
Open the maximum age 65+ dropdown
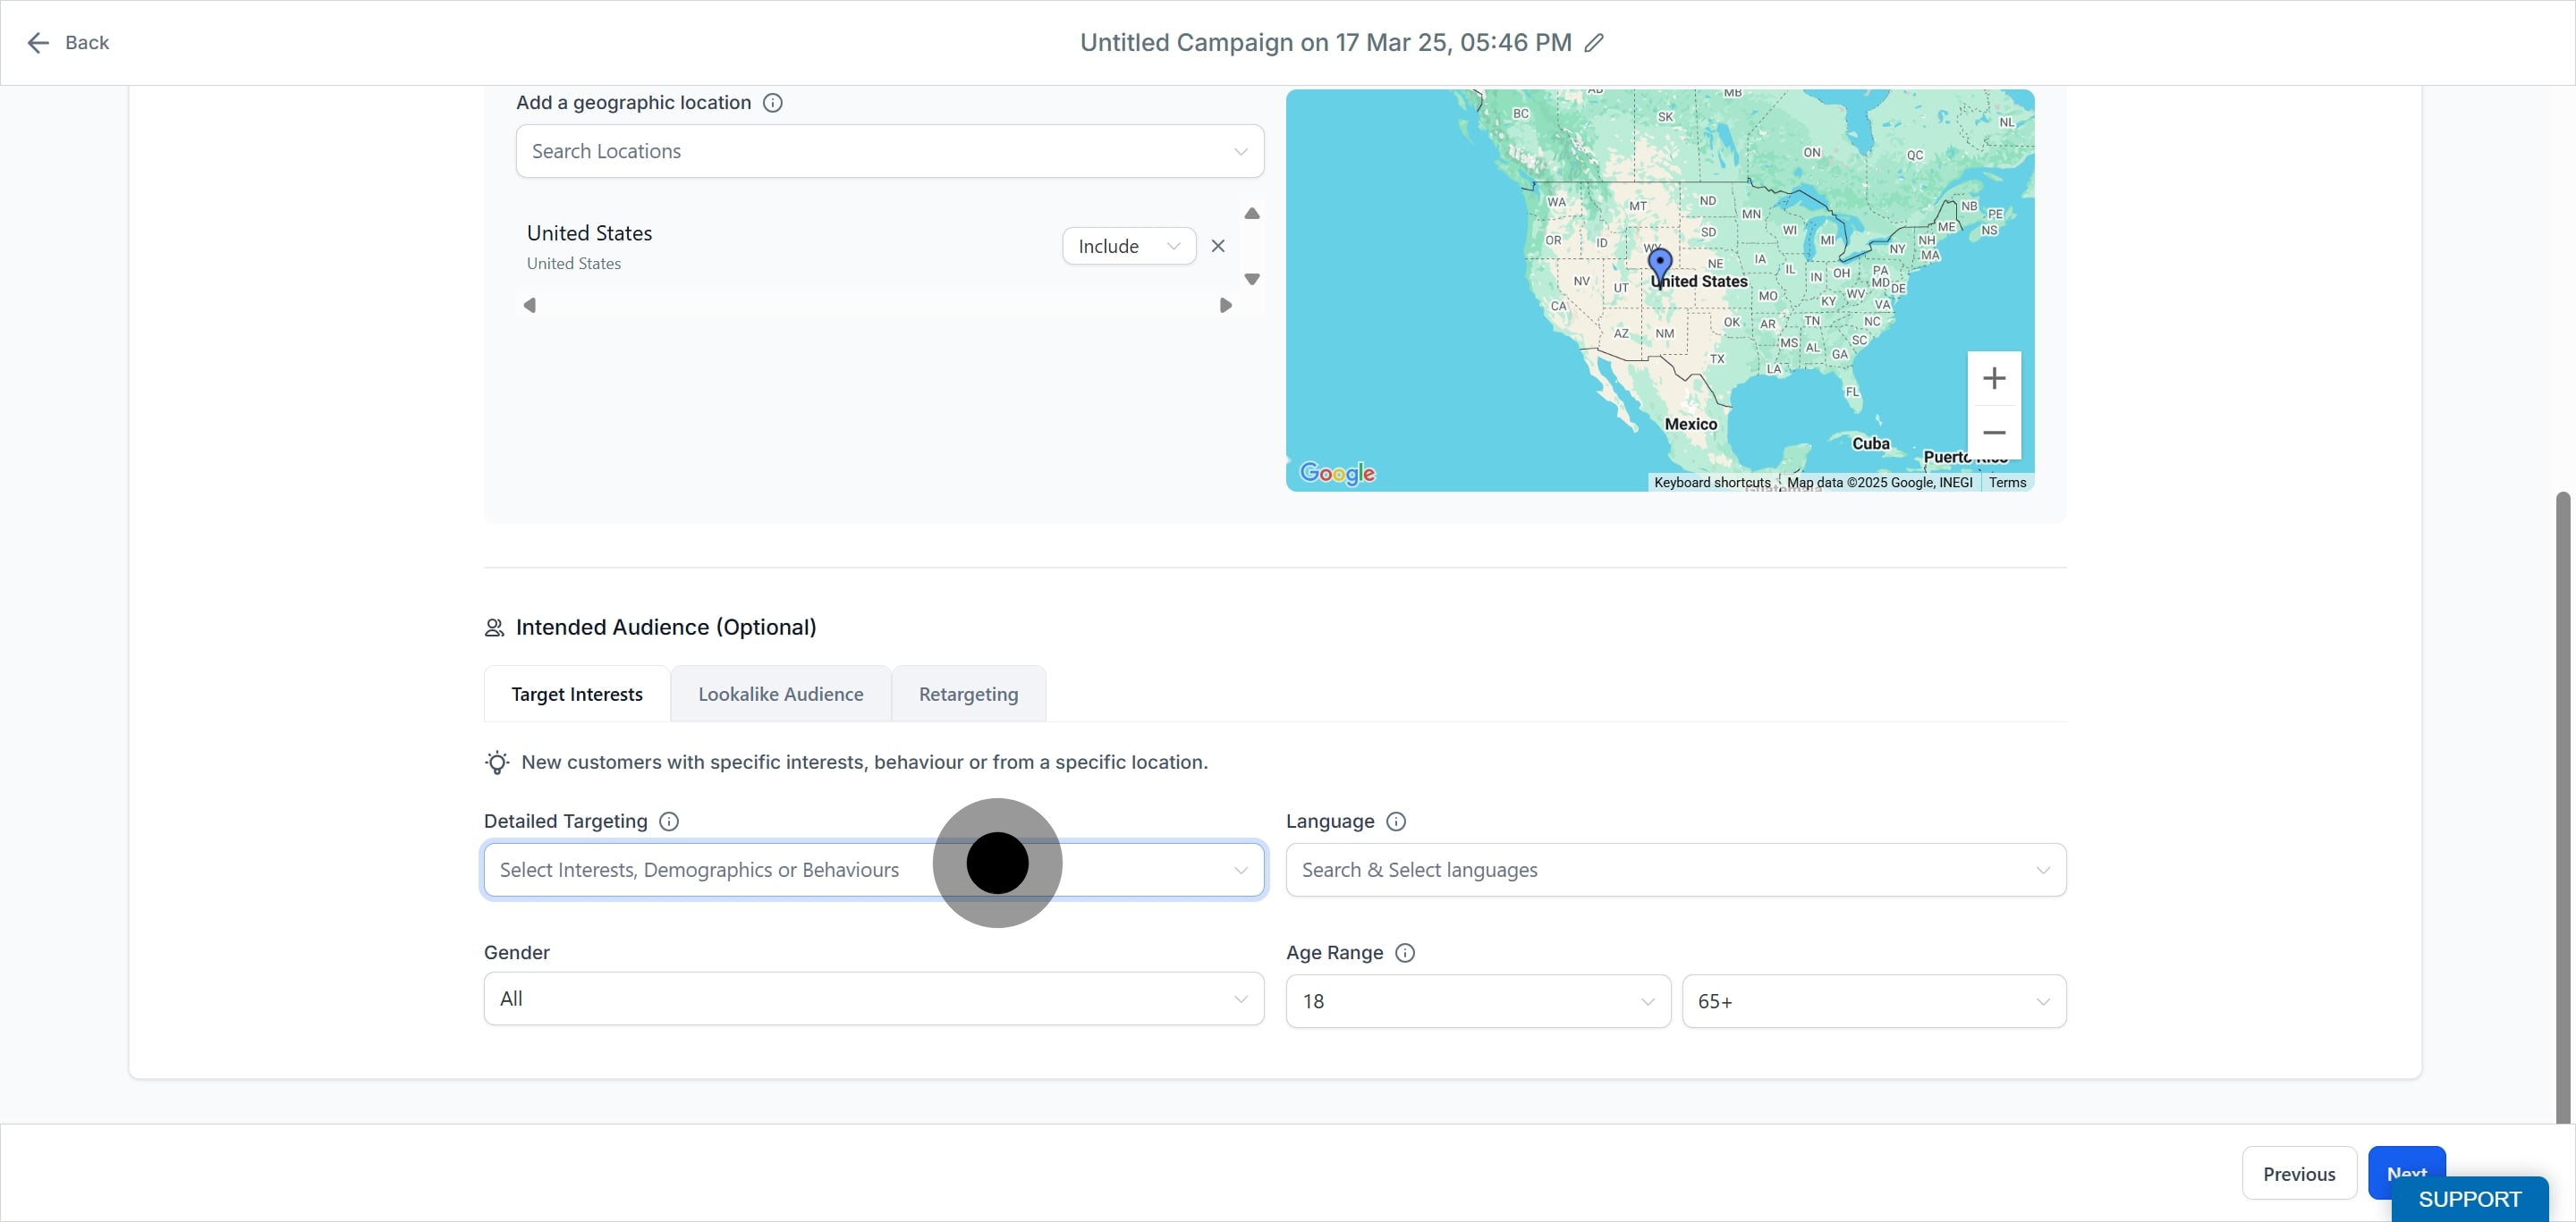1873,1001
